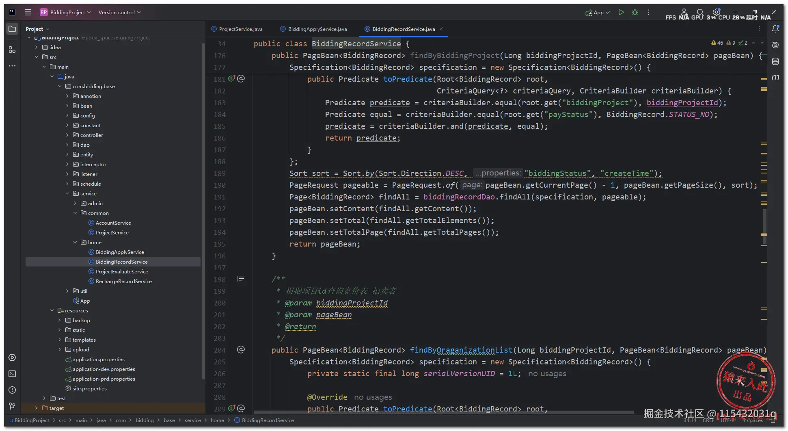Close the BiddingRecordService.java tab
Screen dimensions: 788x431
tap(441, 29)
